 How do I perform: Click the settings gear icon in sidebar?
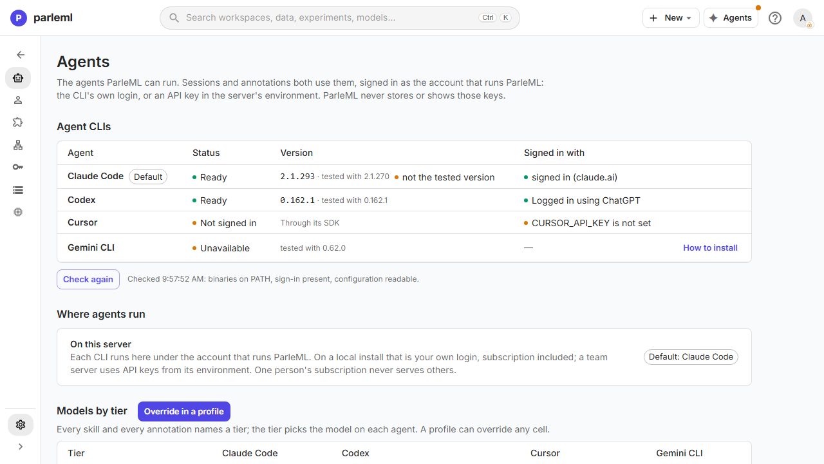21,425
